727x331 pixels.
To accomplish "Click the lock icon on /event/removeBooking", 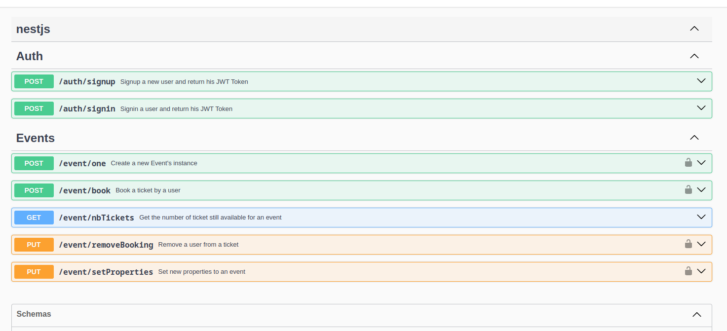I will [688, 244].
